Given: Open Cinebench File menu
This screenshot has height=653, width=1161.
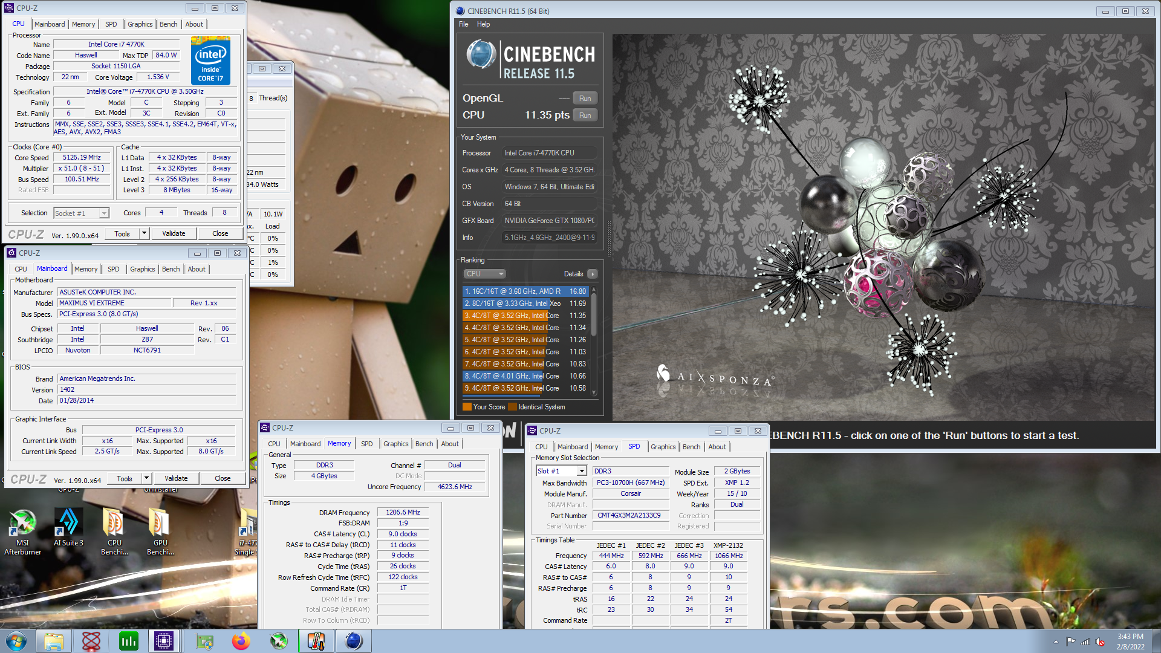Looking at the screenshot, I should (464, 24).
